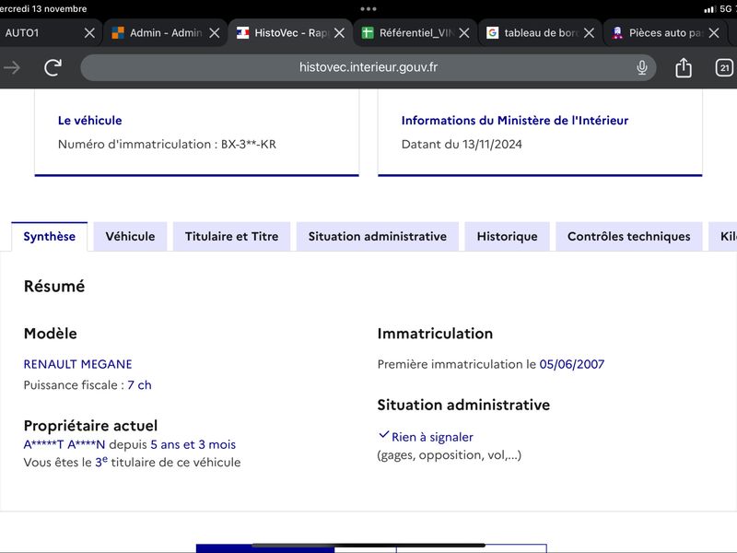Click the HistoVec French flag favicon
The height and width of the screenshot is (553, 737).
242,33
